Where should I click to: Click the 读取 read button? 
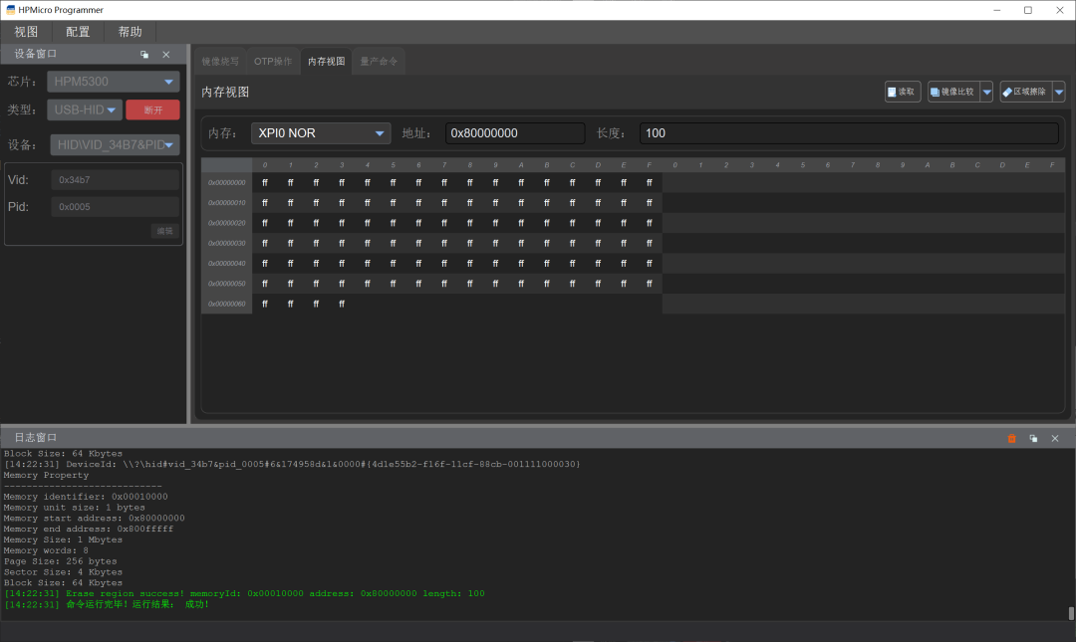[x=903, y=92]
